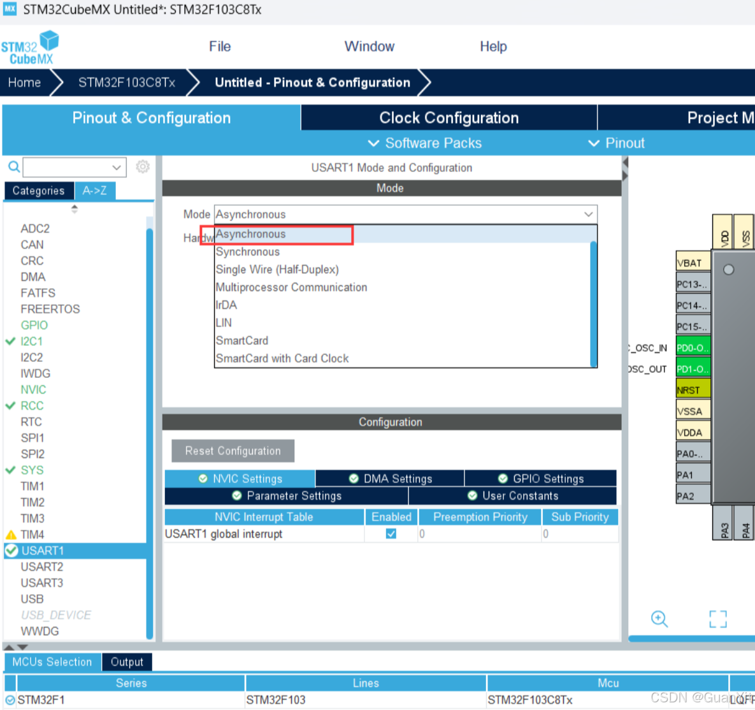The height and width of the screenshot is (710, 755).
Task: Open the File menu
Action: coord(220,47)
